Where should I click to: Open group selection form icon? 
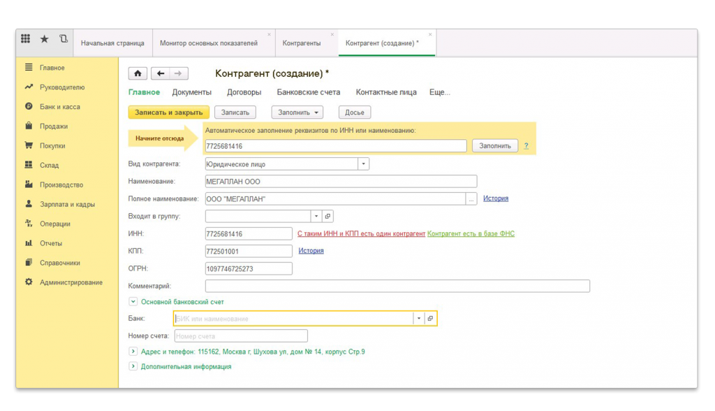(328, 216)
